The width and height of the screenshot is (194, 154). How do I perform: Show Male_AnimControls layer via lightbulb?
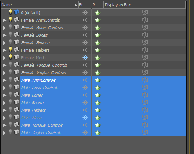[x=10, y=79]
